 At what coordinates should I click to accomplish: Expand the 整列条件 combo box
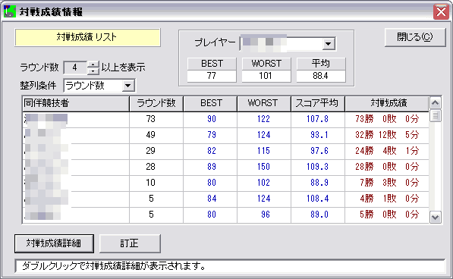[128, 86]
